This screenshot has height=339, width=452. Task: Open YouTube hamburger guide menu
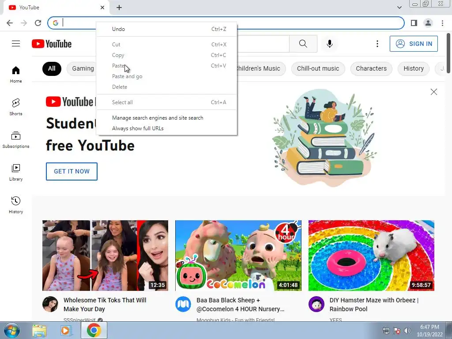tap(16, 44)
